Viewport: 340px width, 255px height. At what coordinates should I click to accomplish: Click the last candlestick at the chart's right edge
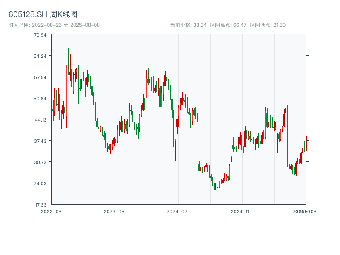click(306, 144)
